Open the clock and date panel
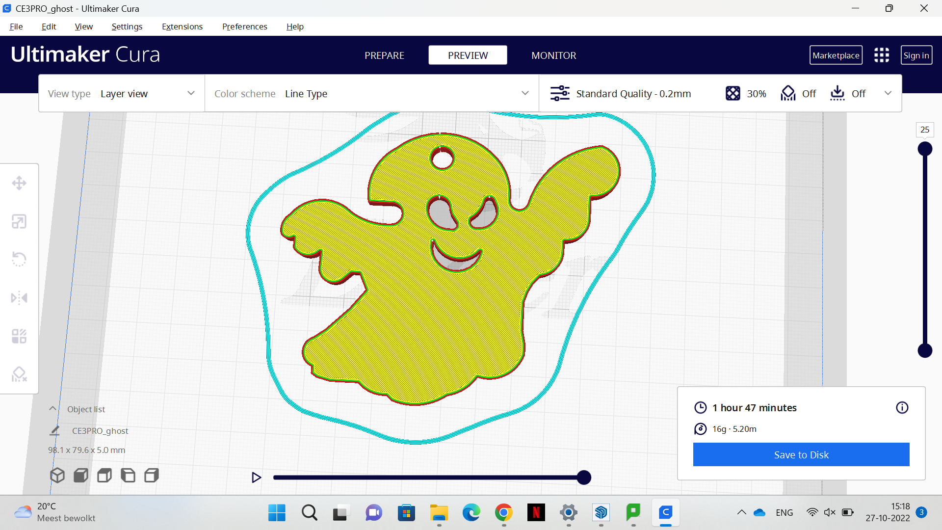This screenshot has height=530, width=942. point(888,512)
